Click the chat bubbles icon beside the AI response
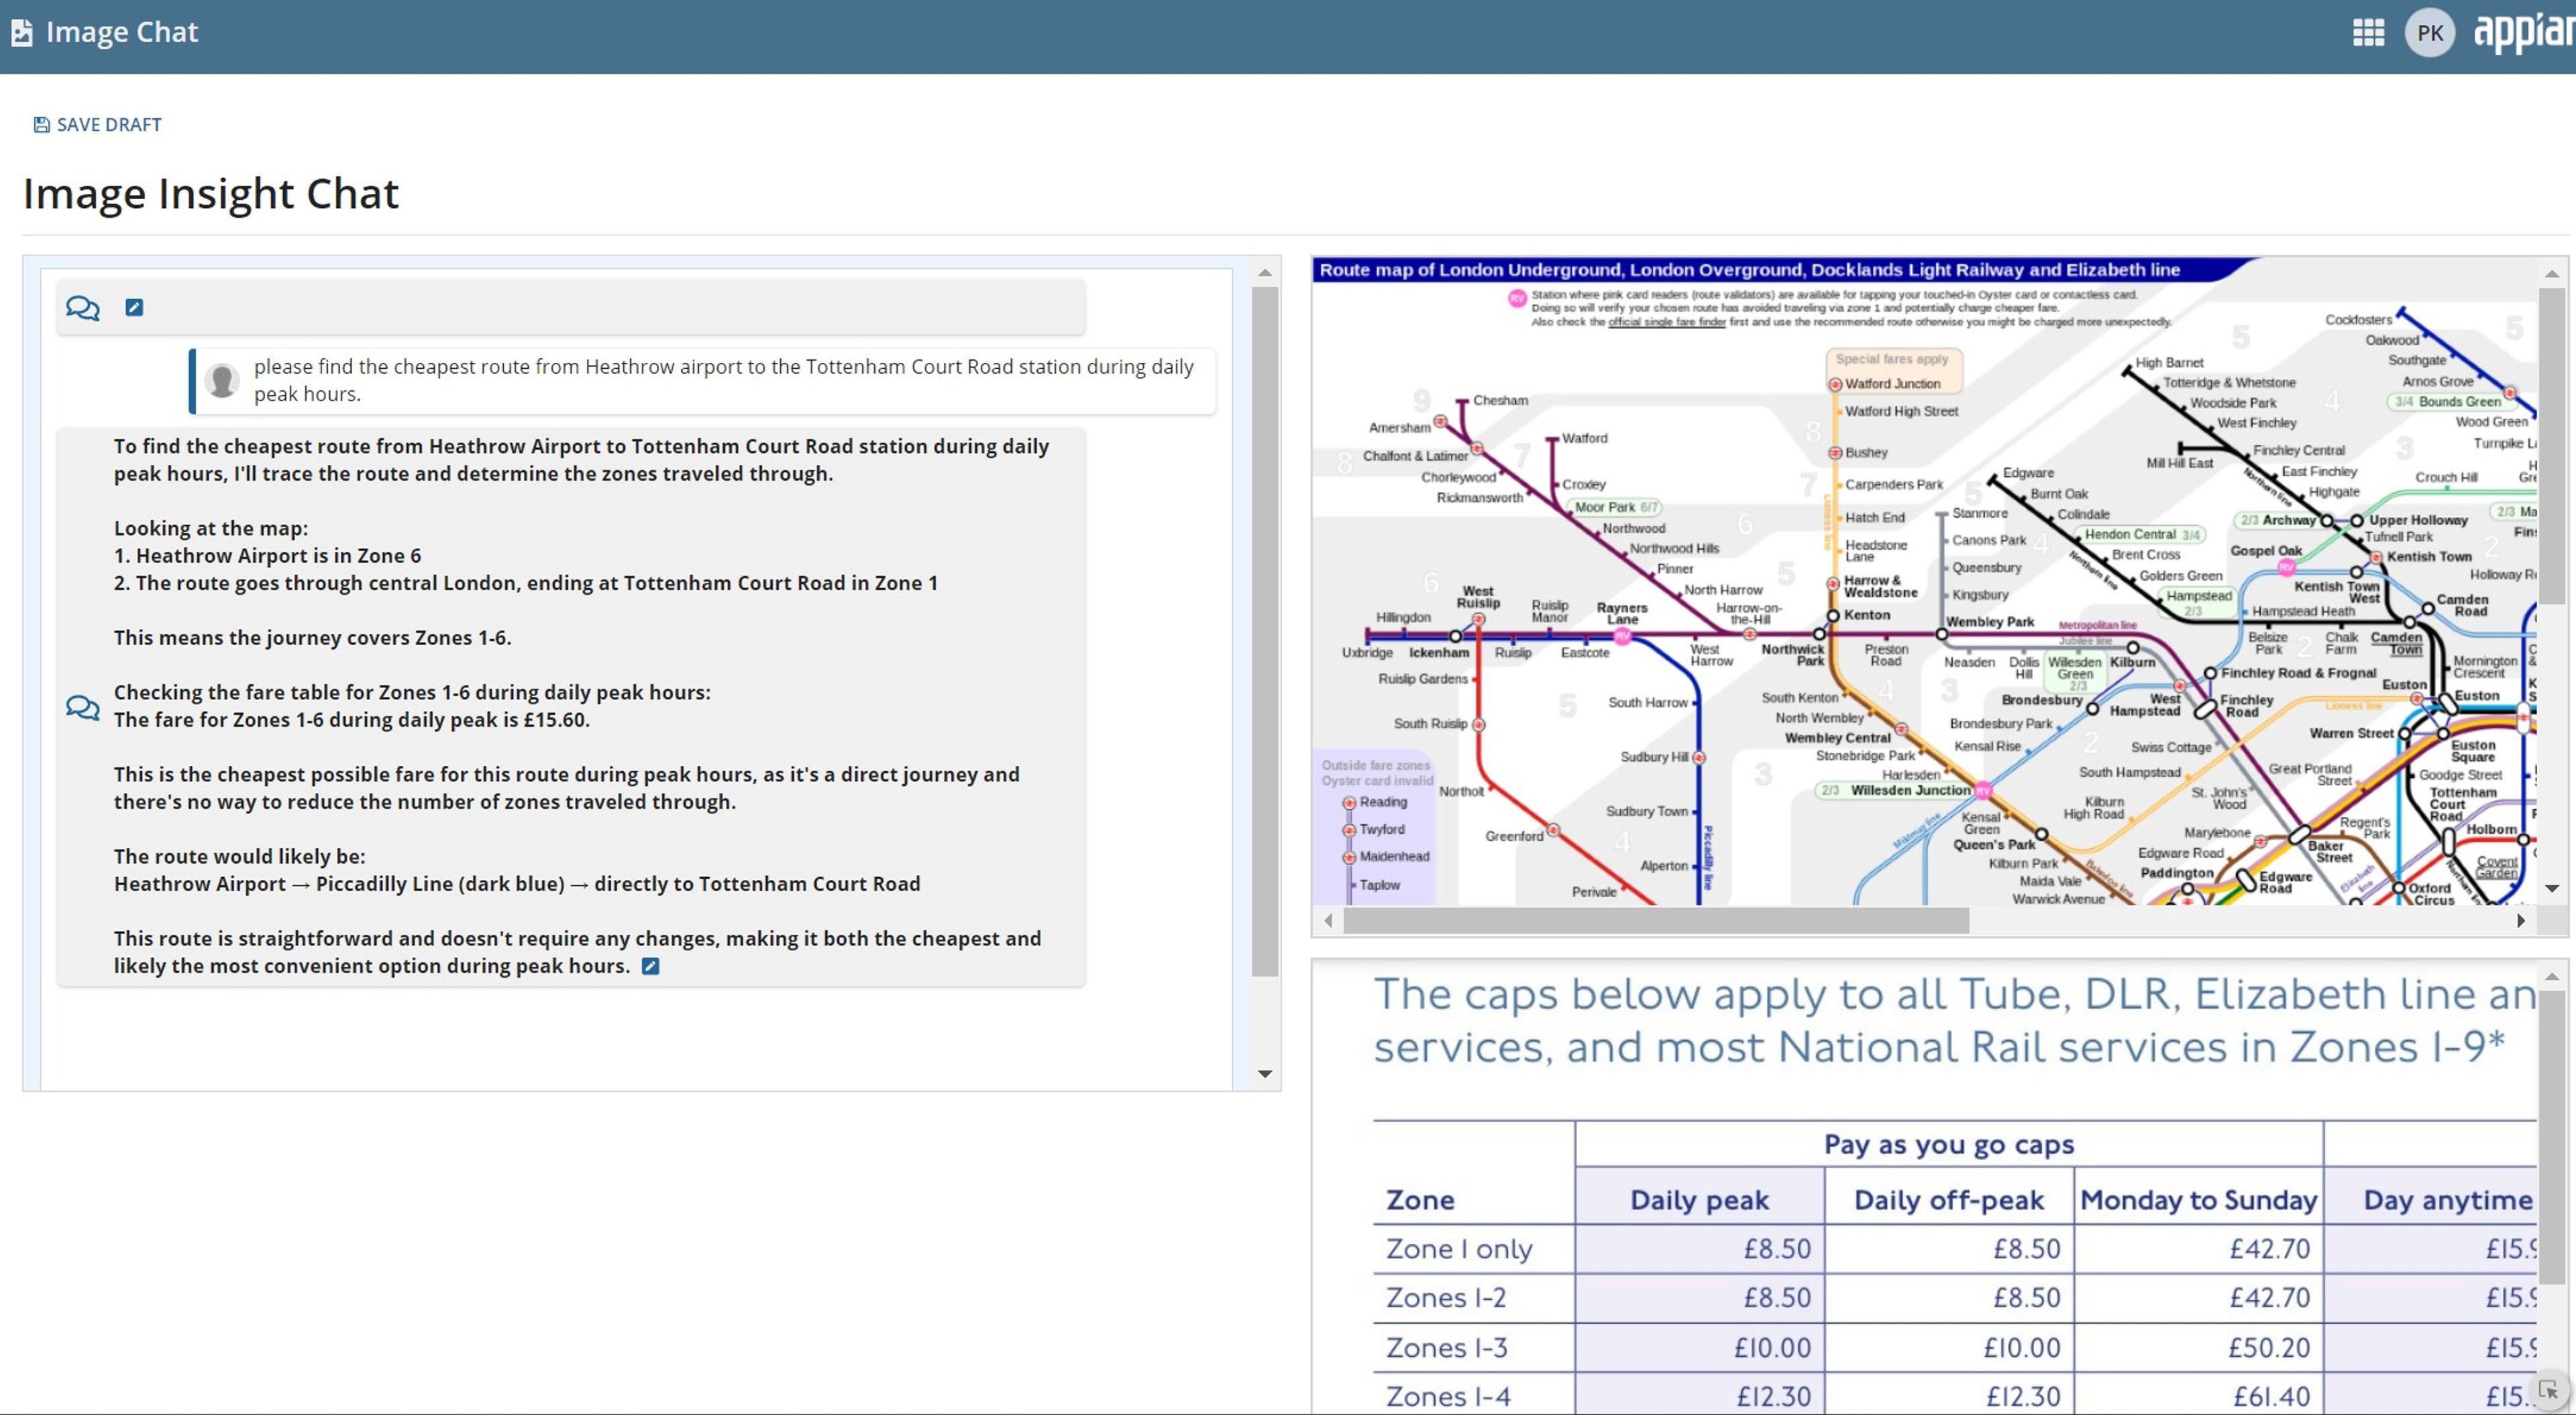 tap(83, 707)
